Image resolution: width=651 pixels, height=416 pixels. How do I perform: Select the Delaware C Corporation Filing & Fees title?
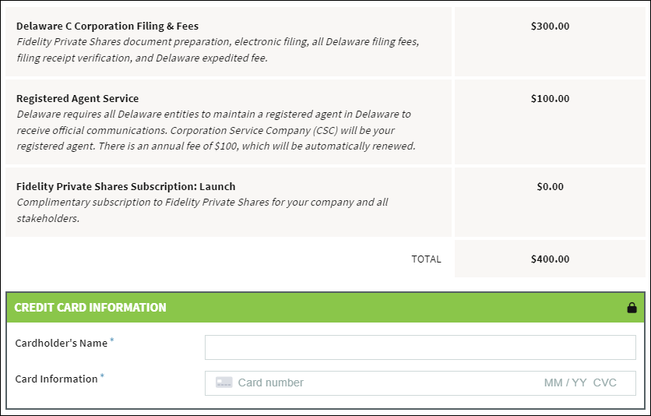coord(107,26)
